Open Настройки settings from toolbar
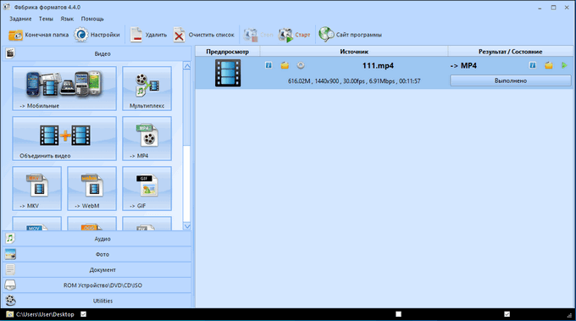 (x=97, y=35)
